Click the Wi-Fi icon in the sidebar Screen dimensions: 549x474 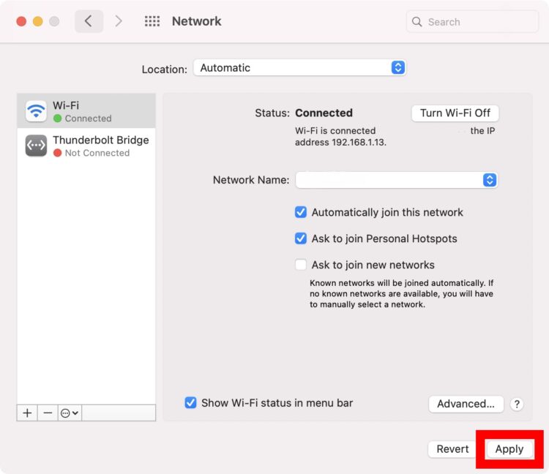36,111
